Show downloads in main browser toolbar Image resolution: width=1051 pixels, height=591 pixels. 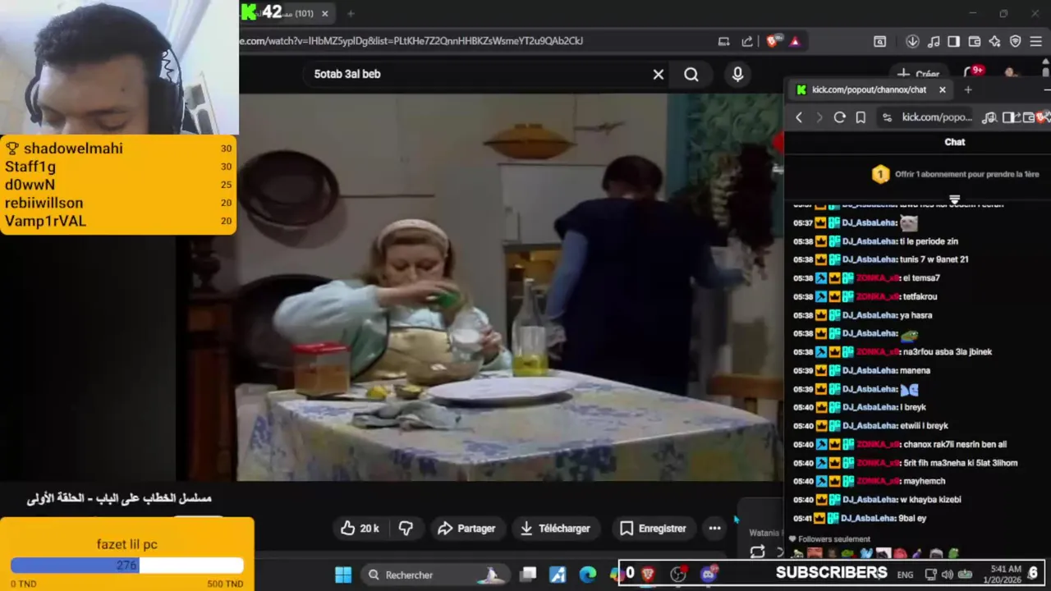(x=912, y=41)
